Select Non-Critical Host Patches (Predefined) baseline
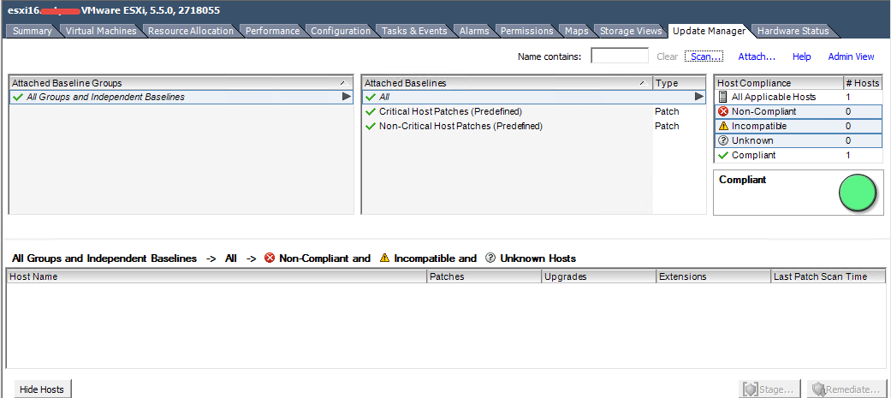 coord(460,126)
